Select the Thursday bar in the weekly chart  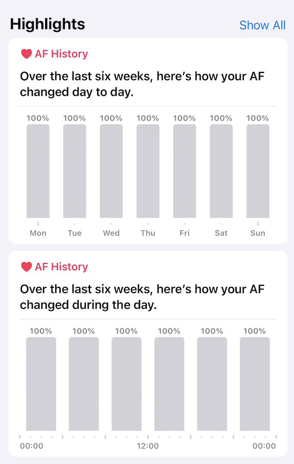click(148, 171)
